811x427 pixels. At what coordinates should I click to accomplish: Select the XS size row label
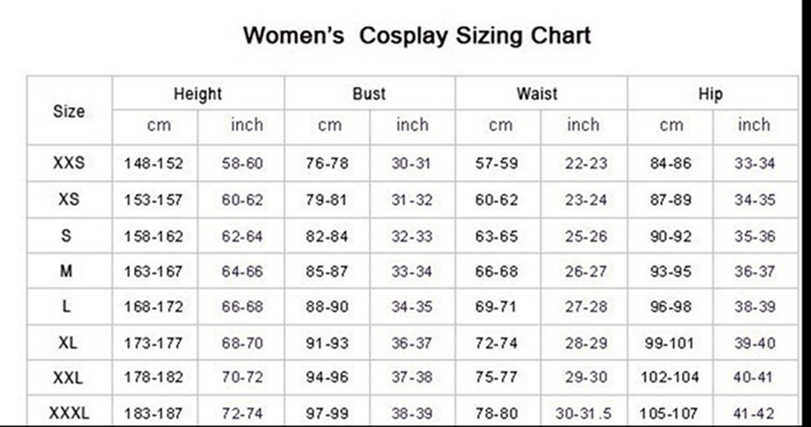69,200
